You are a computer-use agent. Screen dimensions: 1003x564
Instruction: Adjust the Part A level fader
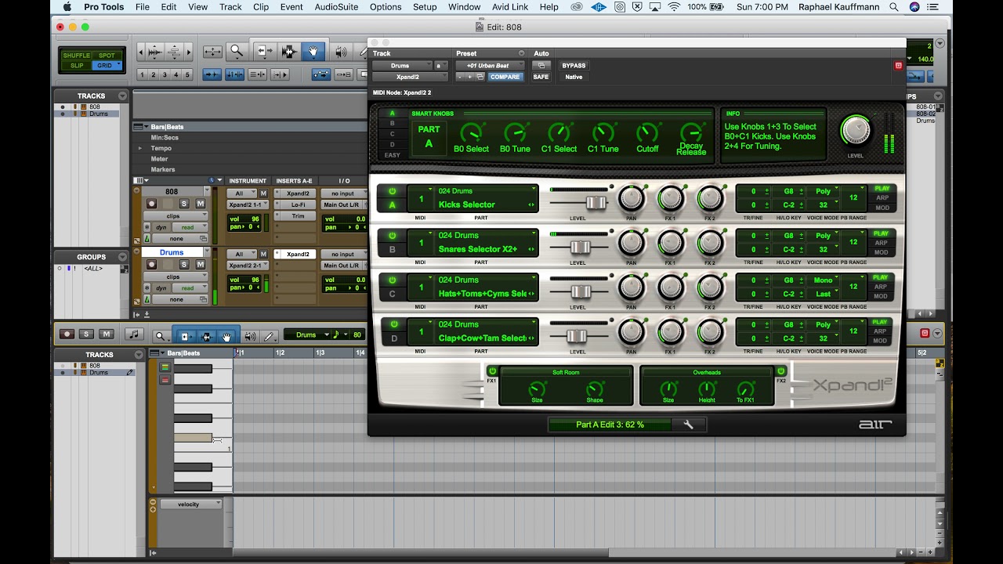[596, 203]
